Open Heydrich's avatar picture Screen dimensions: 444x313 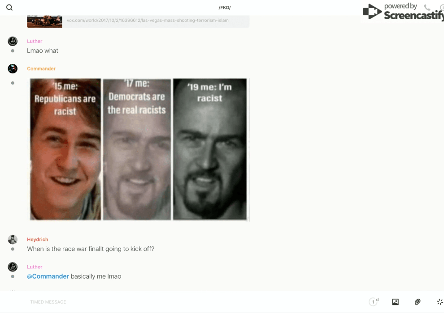(13, 239)
